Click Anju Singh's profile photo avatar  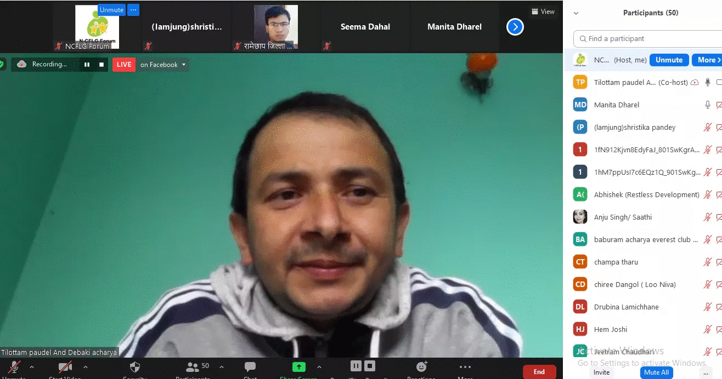pyautogui.click(x=580, y=217)
